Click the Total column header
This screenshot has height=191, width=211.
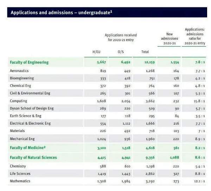145,52
